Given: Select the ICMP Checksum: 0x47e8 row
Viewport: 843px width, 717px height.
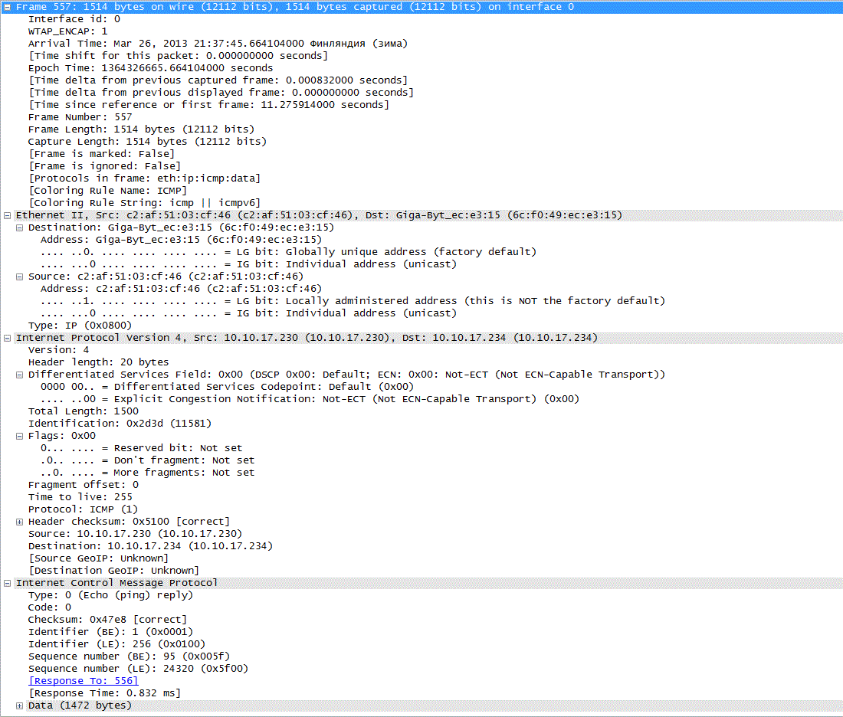Looking at the screenshot, I should (107, 620).
